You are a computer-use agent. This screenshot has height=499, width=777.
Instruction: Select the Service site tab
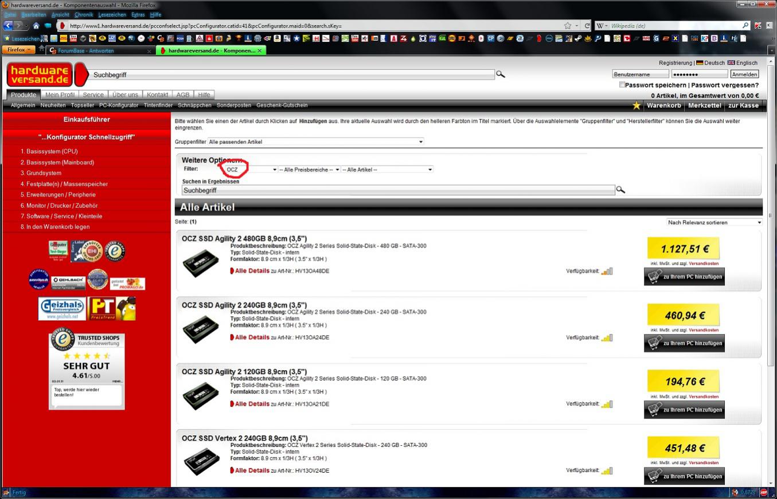tap(93, 95)
